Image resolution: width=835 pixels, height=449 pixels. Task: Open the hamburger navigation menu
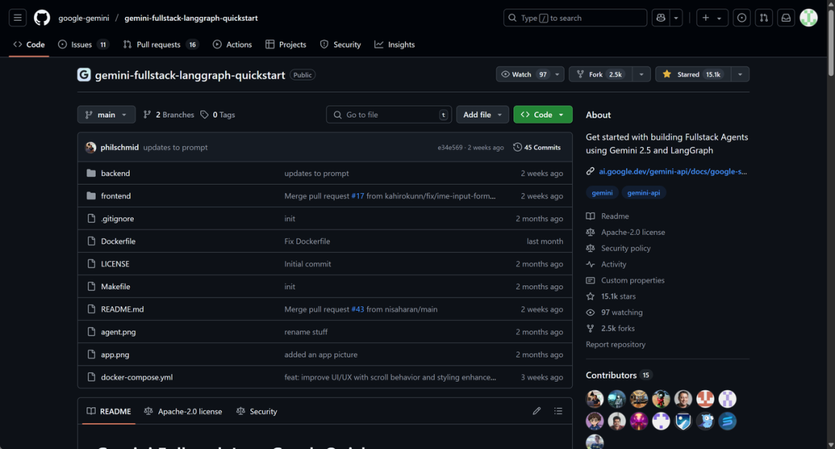coord(18,18)
